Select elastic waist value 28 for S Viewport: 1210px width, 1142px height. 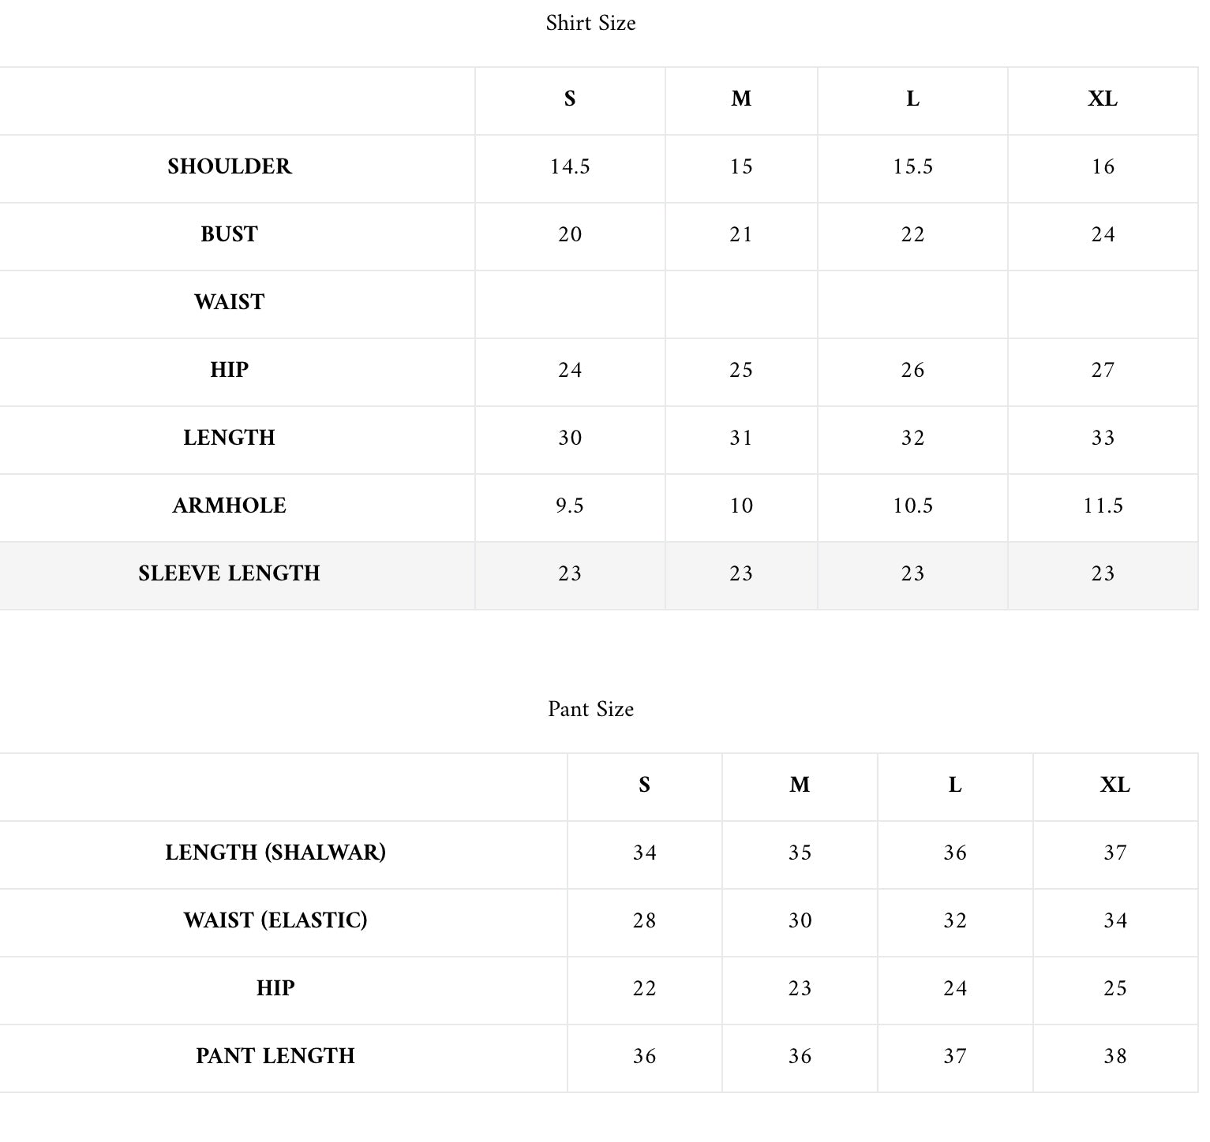[644, 921]
